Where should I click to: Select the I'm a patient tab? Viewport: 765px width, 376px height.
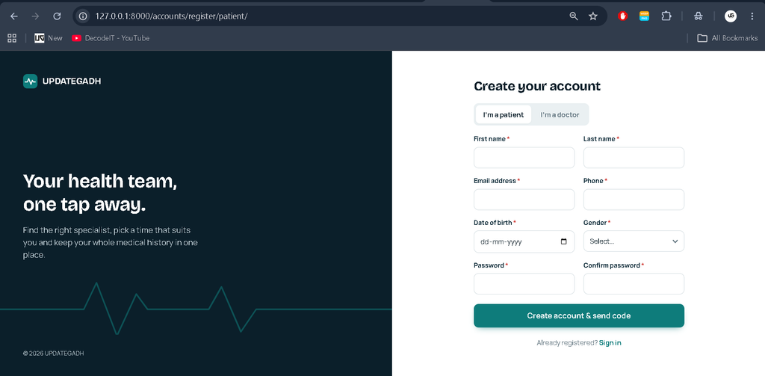point(504,115)
